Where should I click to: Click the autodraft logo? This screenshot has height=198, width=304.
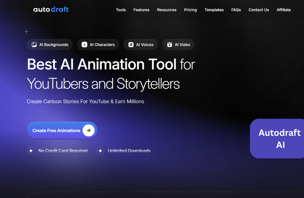pos(51,10)
